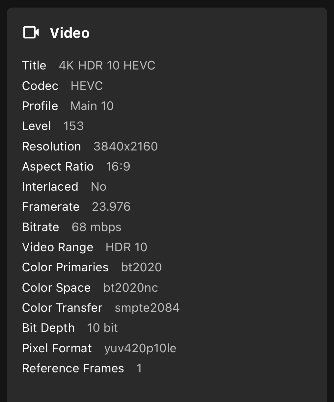Select the Bit Depth value "10 bit"
The height and width of the screenshot is (402, 334).
[102, 328]
